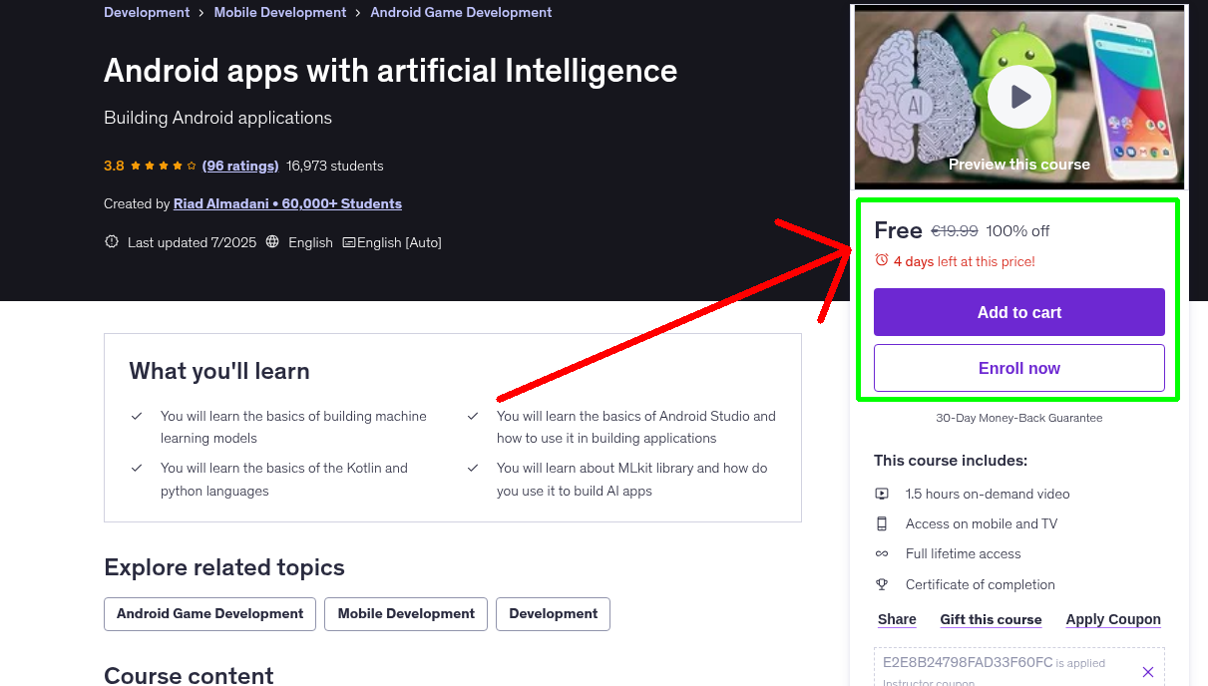Add the course to cart
Viewport: 1208px width, 686px height.
[1018, 312]
